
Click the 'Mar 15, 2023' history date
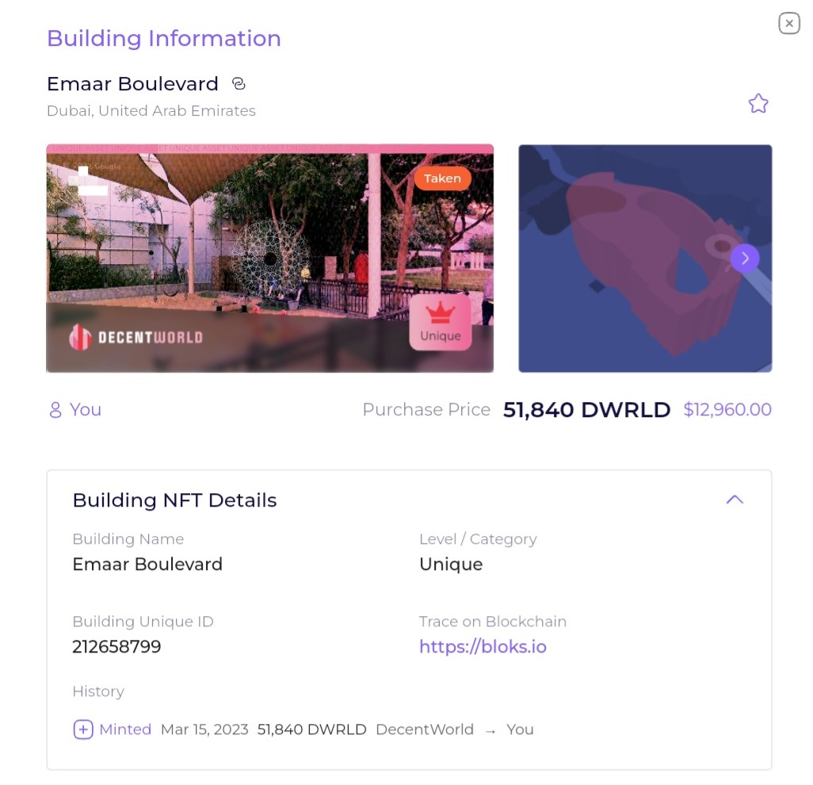tap(204, 729)
